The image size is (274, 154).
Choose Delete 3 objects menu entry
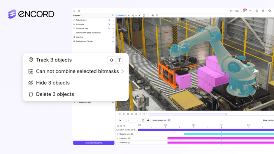55,94
